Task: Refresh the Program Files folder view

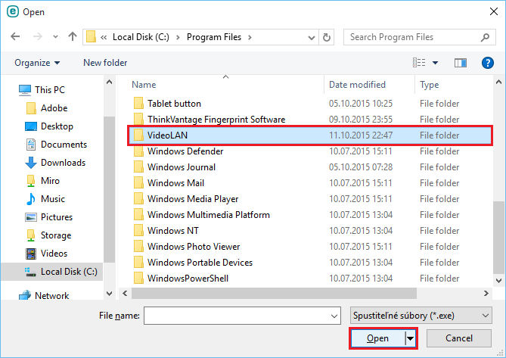Action: coord(327,36)
